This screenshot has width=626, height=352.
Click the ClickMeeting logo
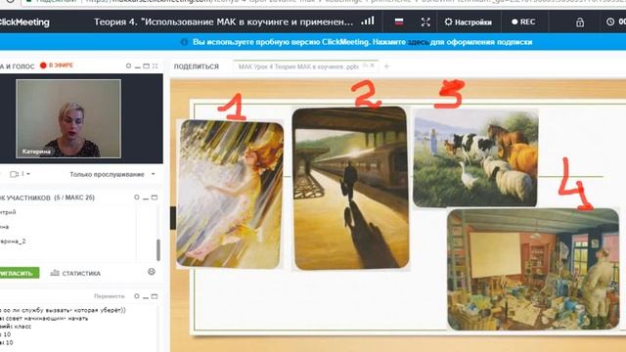coord(24,22)
